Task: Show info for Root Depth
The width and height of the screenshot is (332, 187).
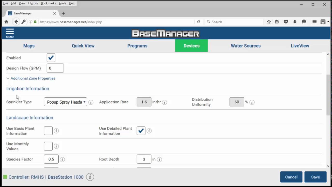Action: click(x=160, y=159)
